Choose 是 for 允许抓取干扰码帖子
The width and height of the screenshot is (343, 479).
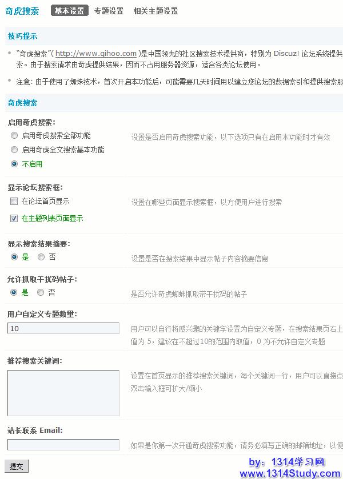point(14,292)
